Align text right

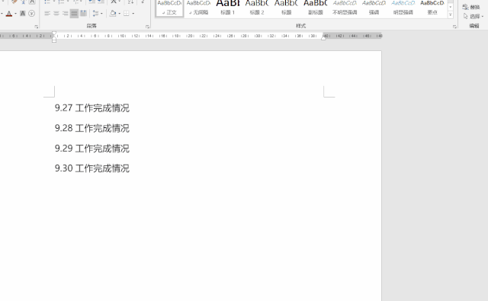point(65,14)
